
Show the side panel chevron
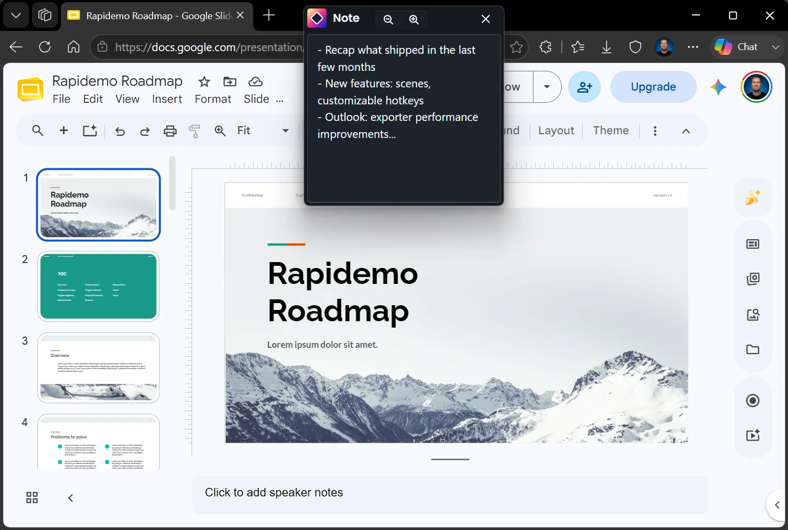pos(777,505)
